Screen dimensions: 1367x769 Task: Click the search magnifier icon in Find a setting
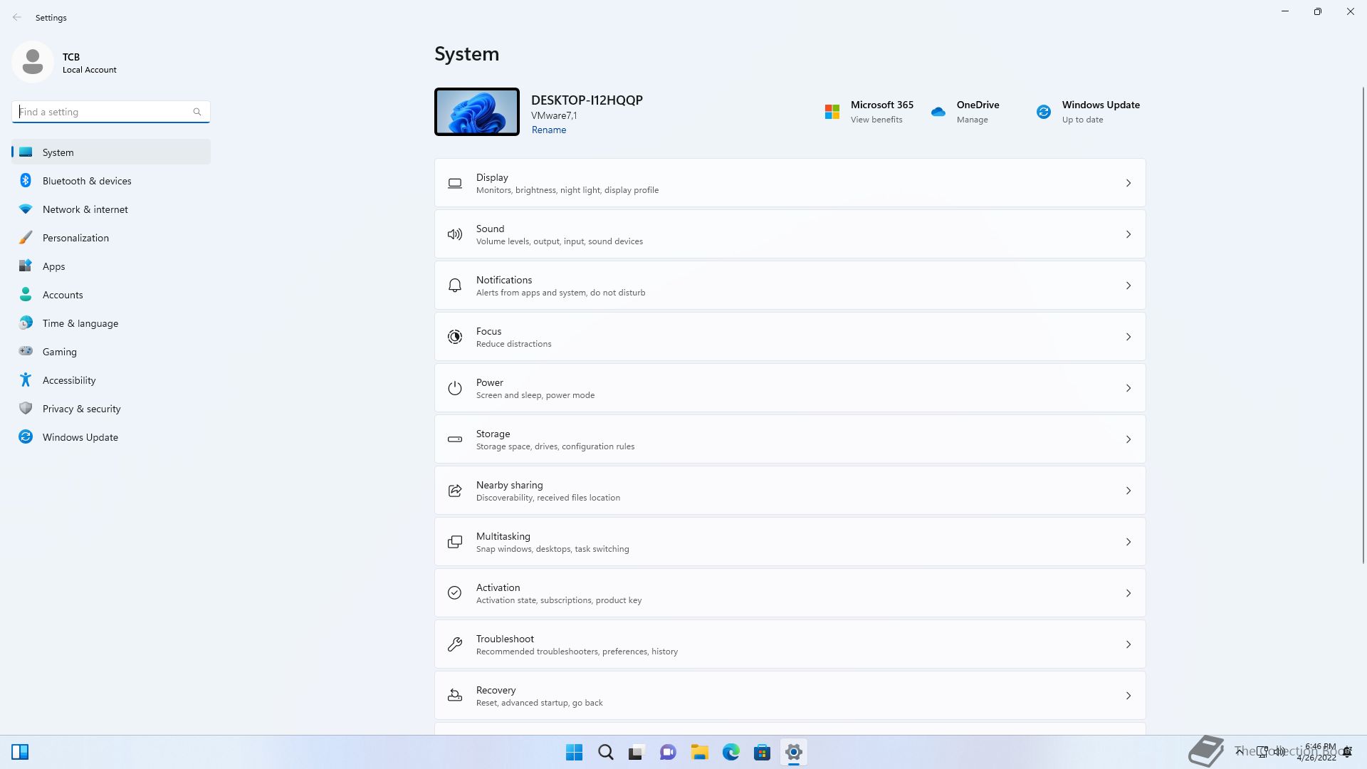pyautogui.click(x=197, y=112)
